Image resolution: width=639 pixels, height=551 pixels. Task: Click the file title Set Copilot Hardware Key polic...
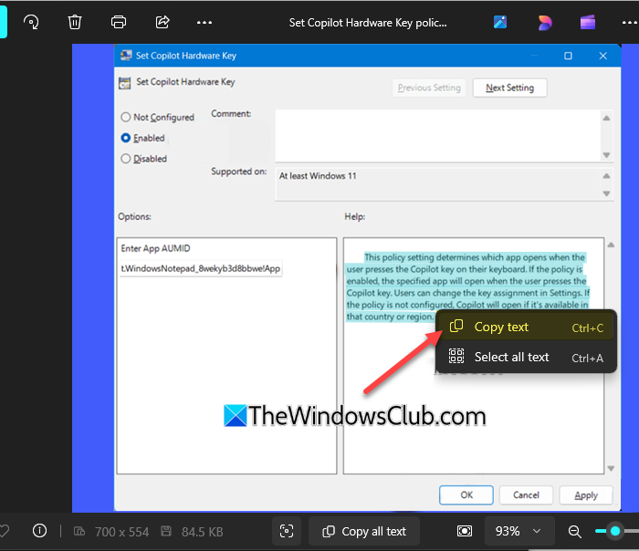pyautogui.click(x=368, y=23)
